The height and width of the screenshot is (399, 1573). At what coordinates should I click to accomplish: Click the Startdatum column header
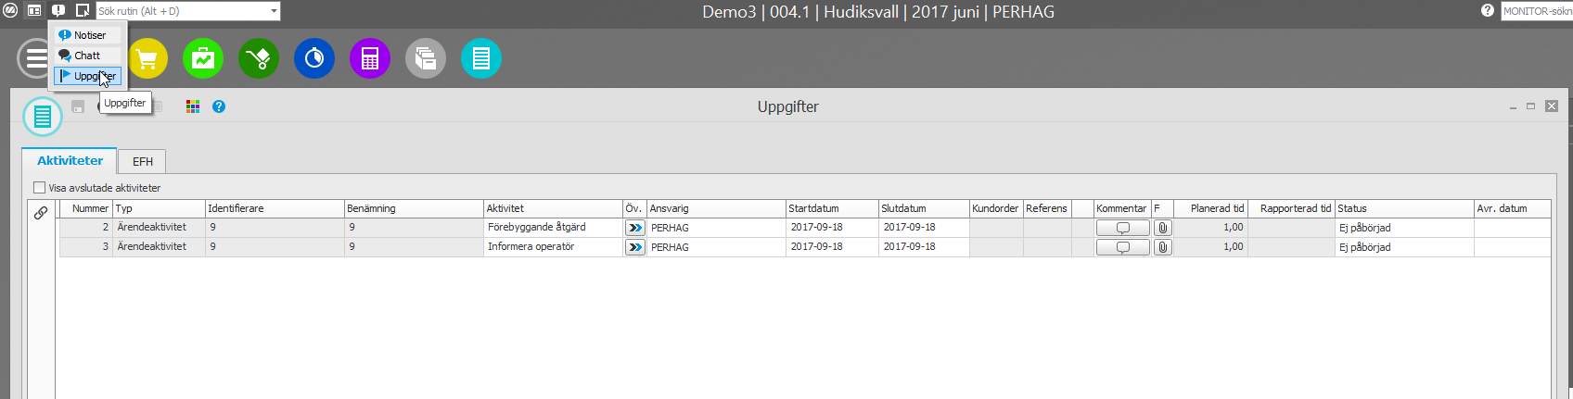click(813, 208)
